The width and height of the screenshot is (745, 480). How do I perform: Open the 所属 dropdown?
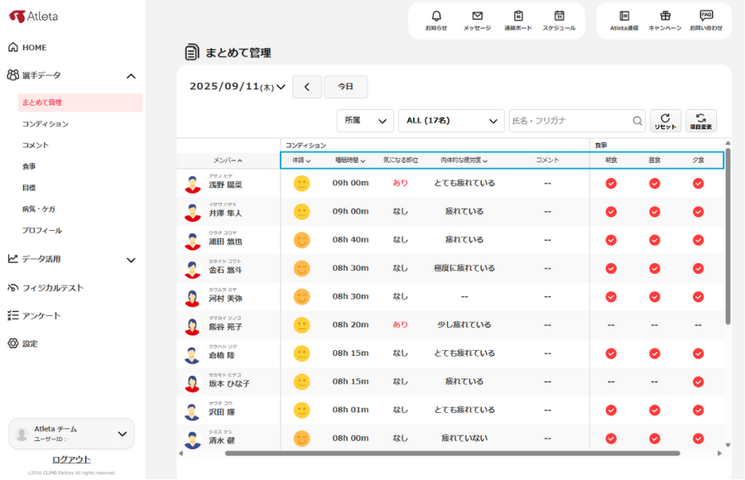click(x=365, y=121)
